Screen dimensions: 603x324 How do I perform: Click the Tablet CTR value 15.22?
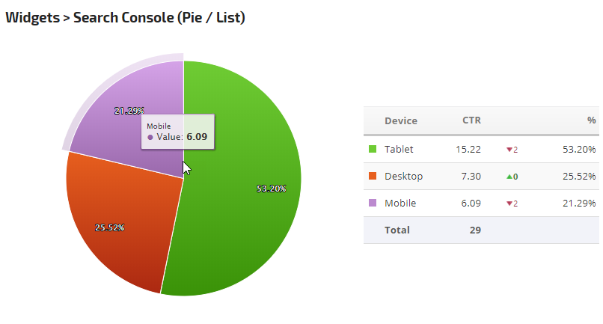468,149
